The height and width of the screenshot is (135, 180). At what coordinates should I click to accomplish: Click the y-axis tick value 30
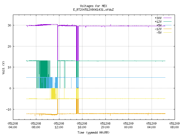point(9,25)
